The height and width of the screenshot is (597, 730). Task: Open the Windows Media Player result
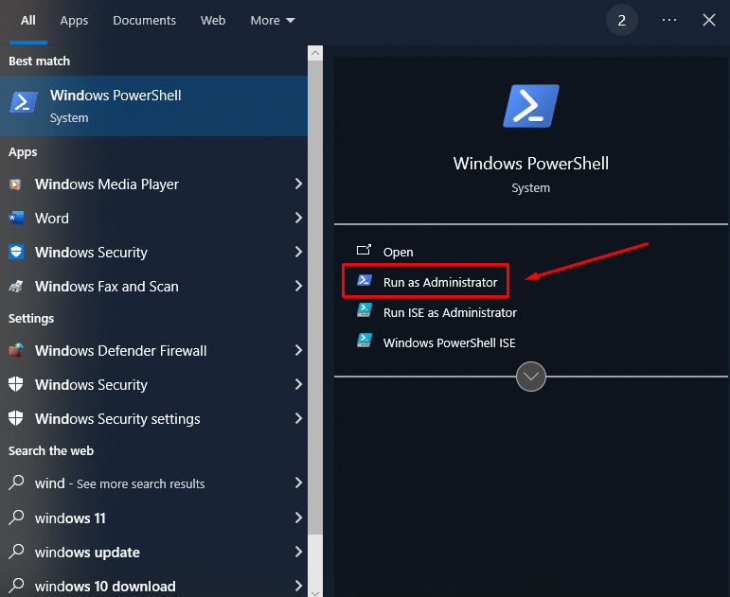153,184
